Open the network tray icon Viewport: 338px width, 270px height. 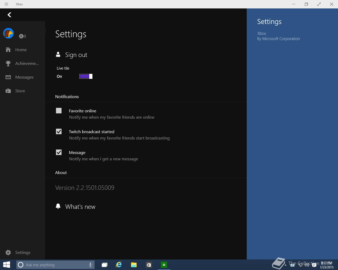pos(300,265)
